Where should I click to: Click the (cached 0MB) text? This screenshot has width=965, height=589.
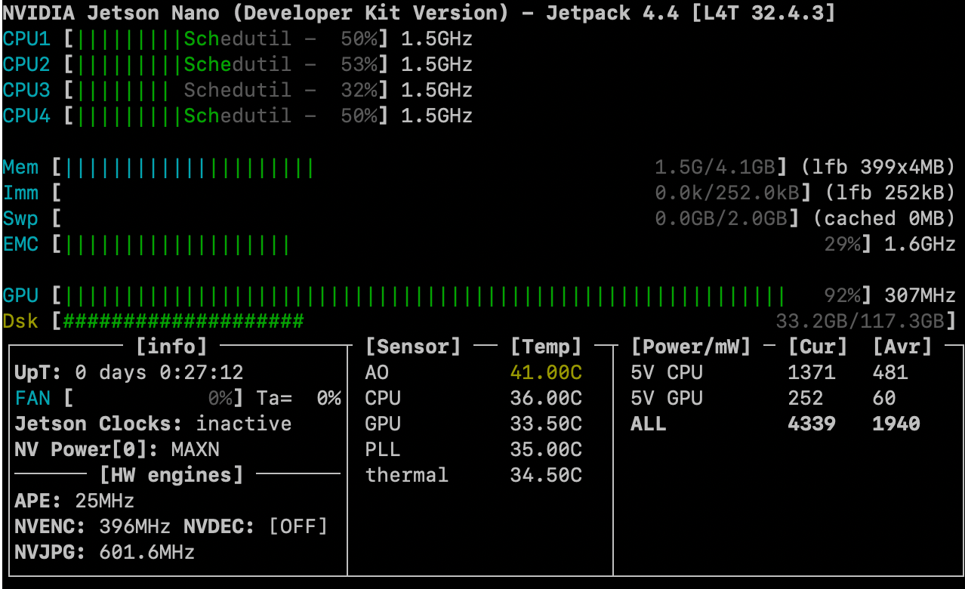[884, 218]
